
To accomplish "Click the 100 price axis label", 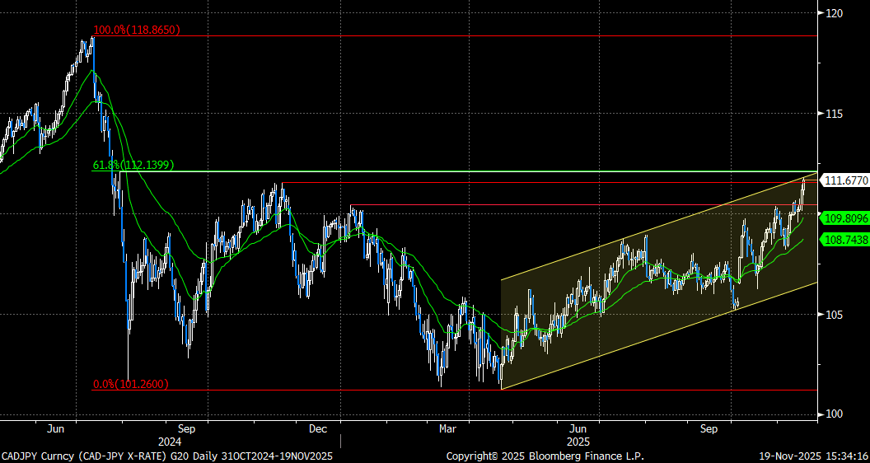I will (x=833, y=414).
